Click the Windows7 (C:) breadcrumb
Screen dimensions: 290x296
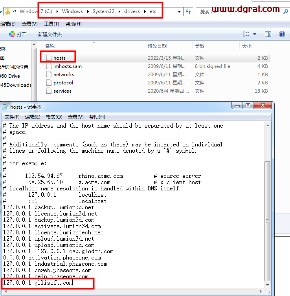coord(36,11)
